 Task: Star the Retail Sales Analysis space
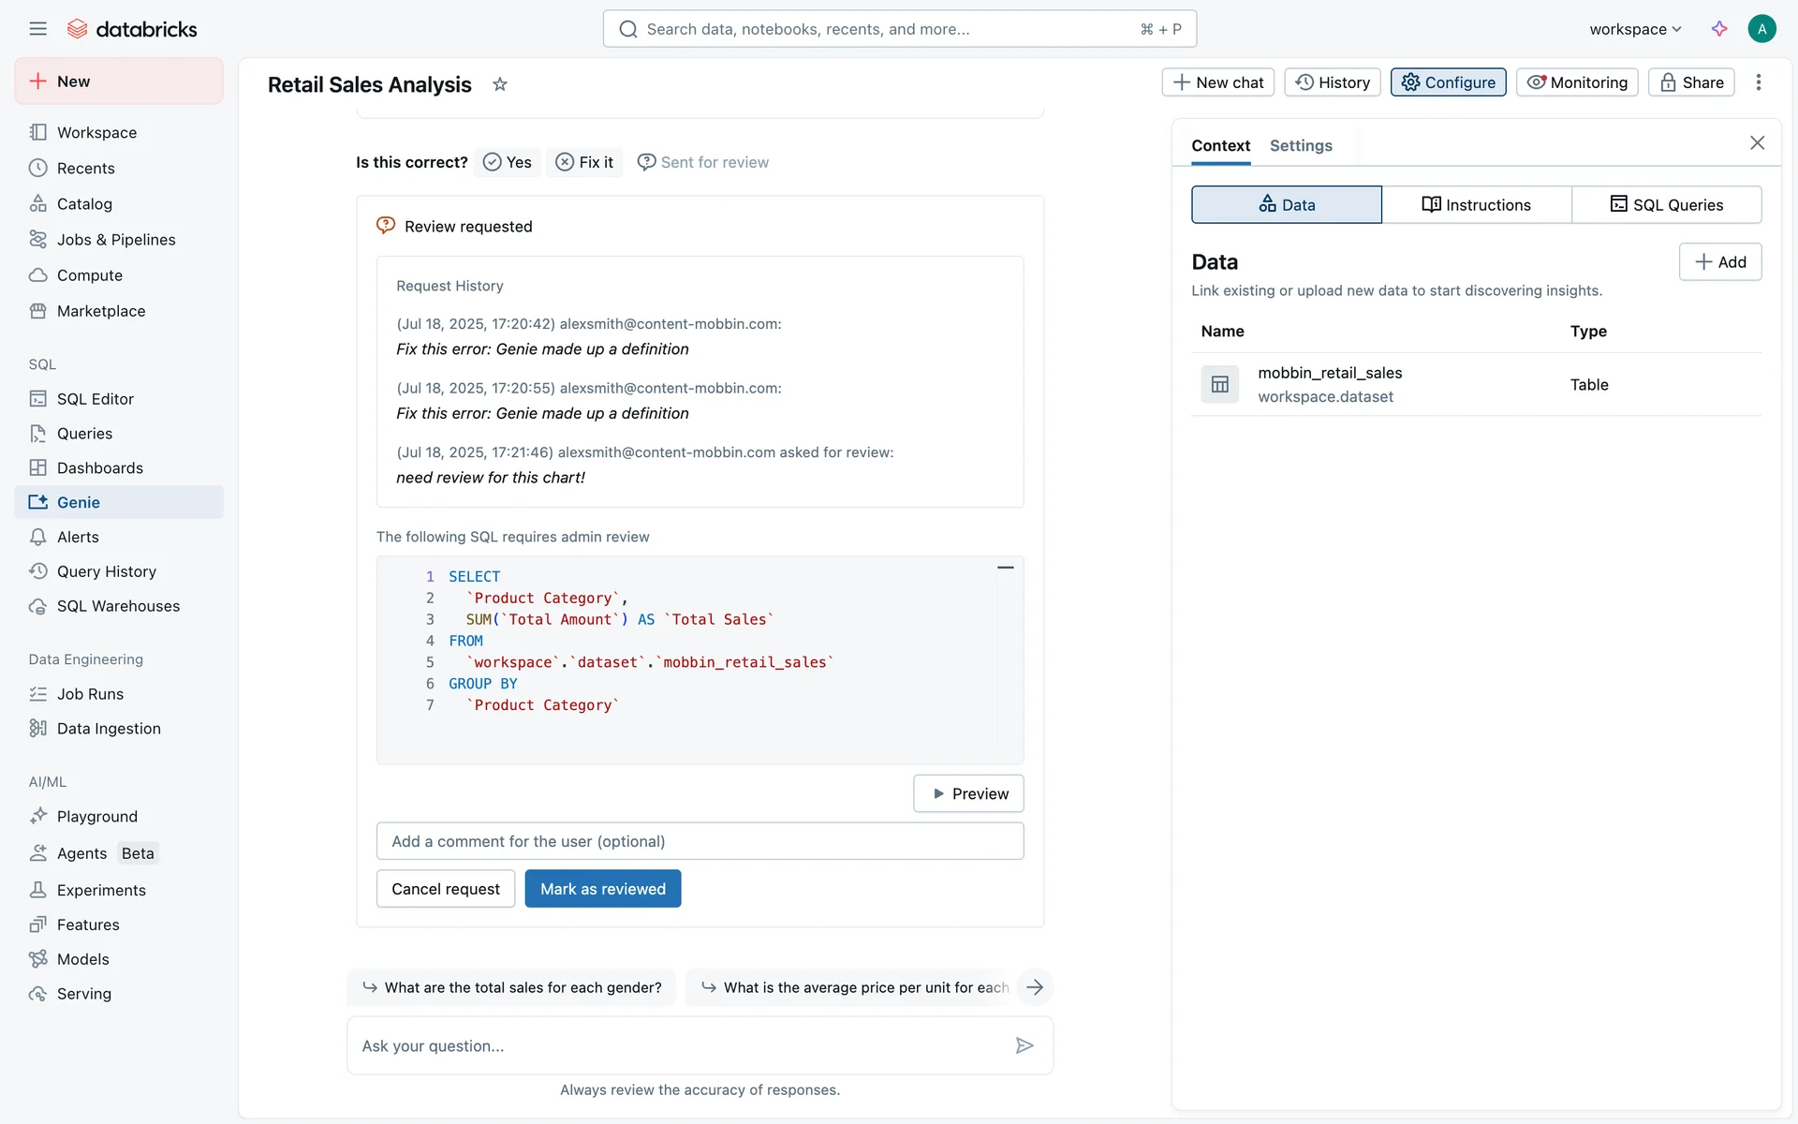(x=500, y=84)
